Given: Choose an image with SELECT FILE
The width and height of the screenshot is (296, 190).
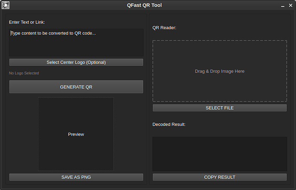Looking at the screenshot, I should tap(220, 108).
